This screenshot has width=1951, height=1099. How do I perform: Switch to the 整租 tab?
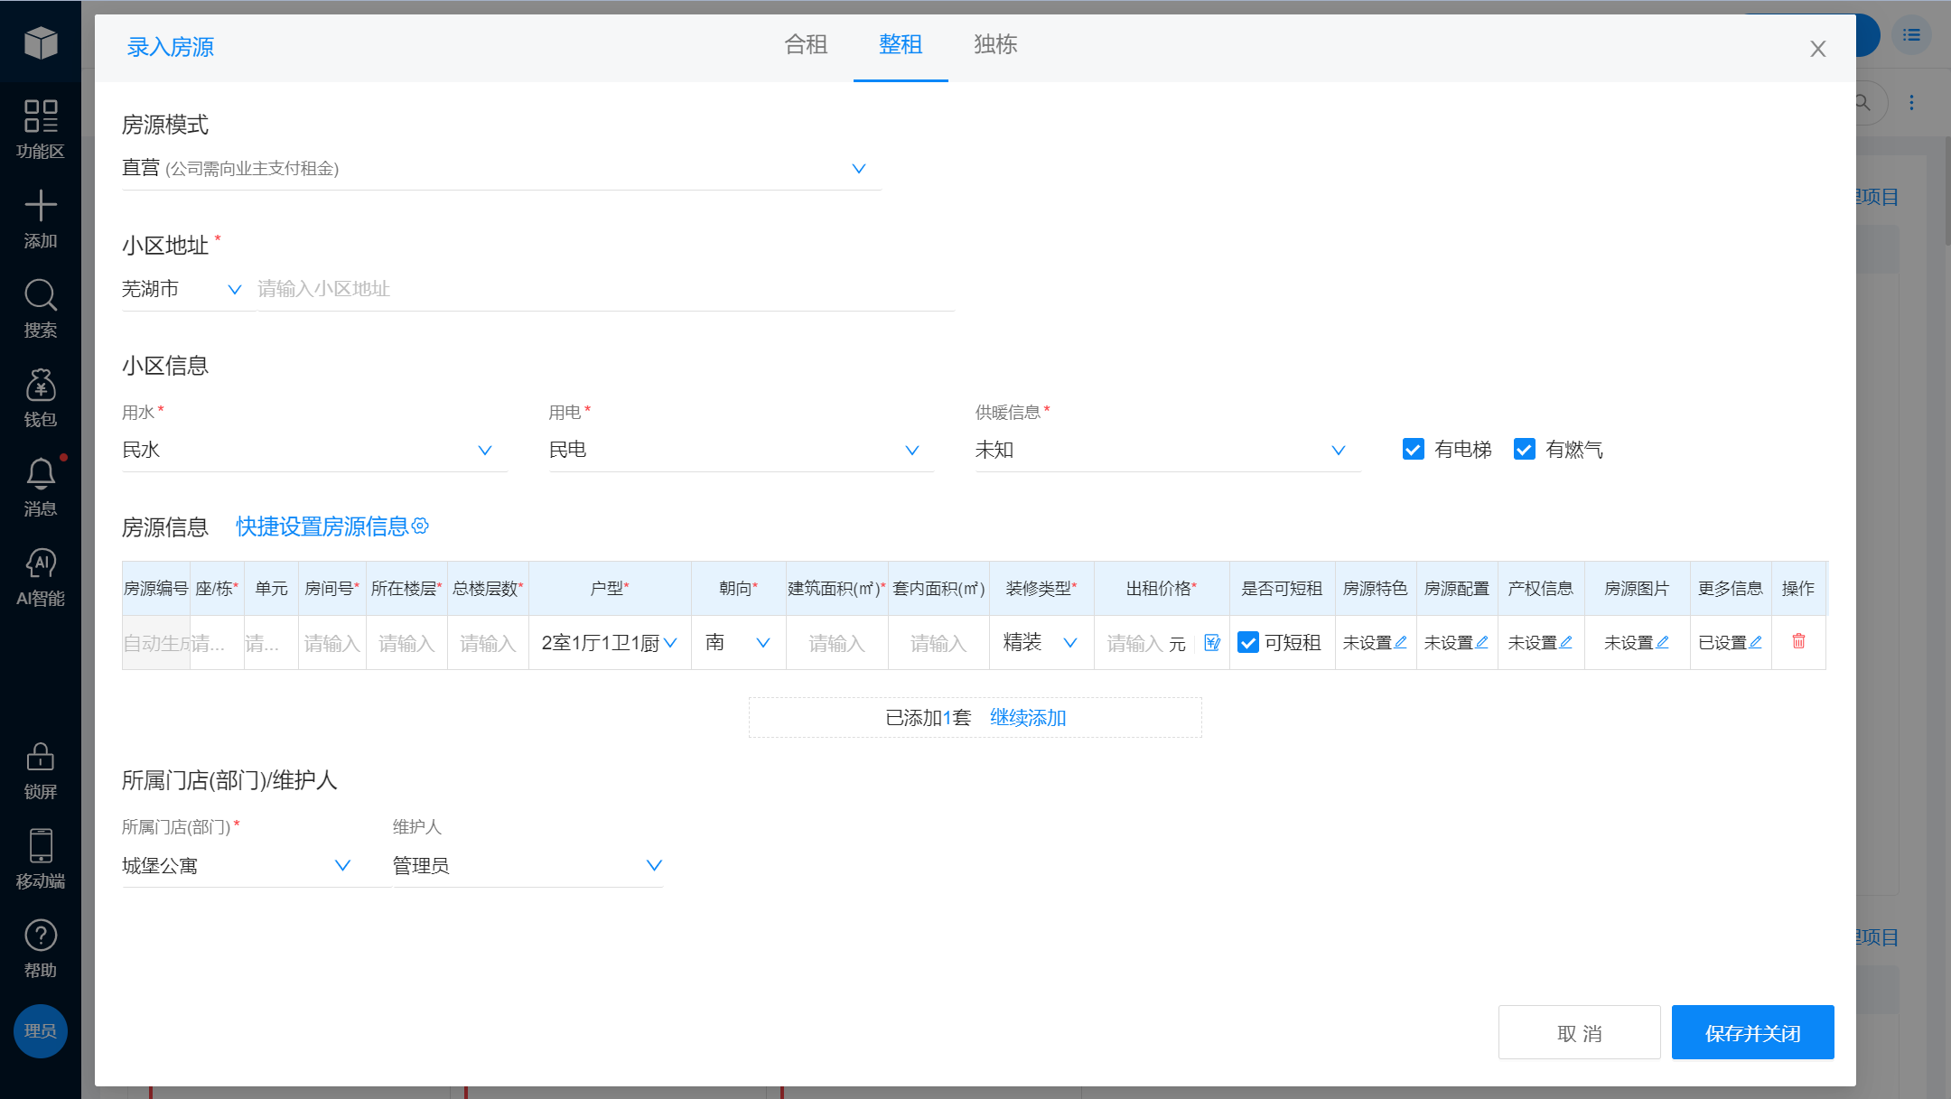click(901, 44)
